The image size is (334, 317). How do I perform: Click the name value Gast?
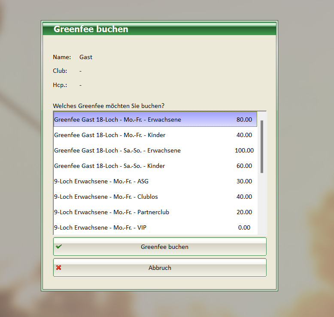click(x=86, y=57)
